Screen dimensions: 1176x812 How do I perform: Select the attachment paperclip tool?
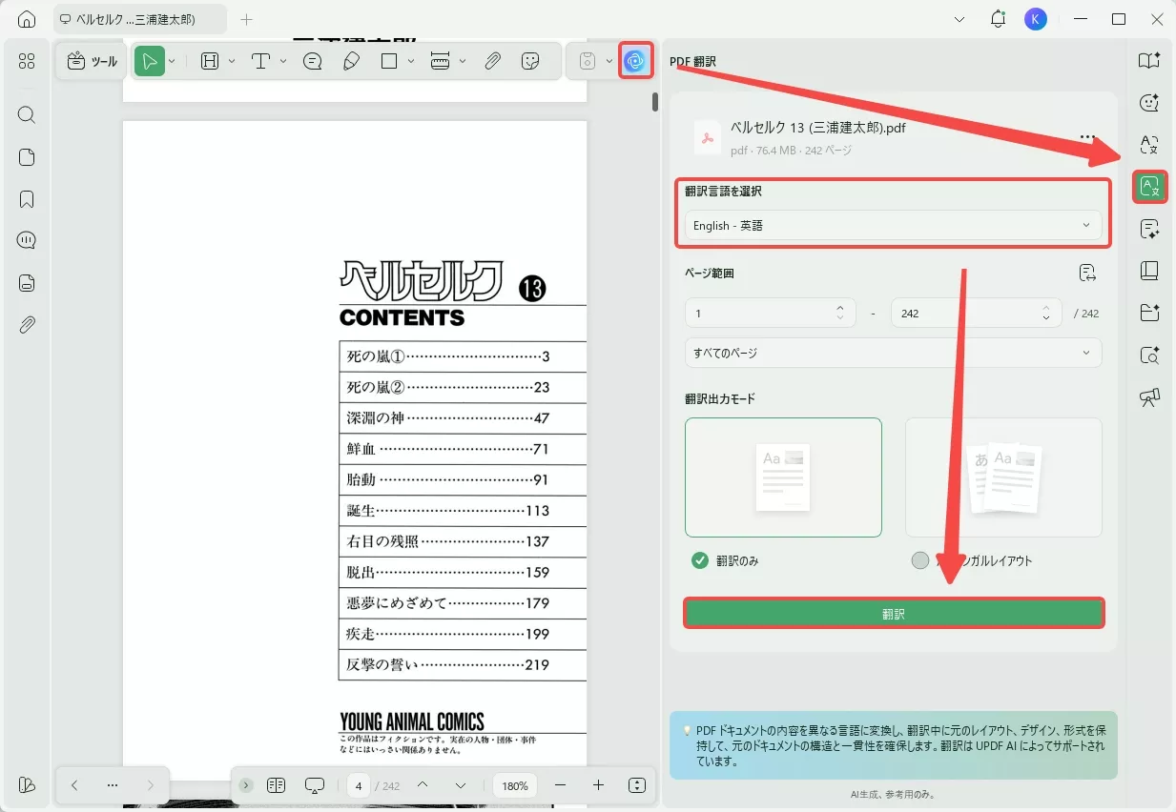coord(492,62)
